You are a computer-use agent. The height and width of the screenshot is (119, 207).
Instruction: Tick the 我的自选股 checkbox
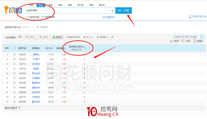(x=27, y=17)
